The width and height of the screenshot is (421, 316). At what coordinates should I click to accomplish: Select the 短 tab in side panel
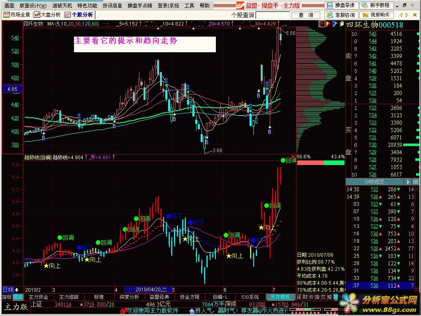[x=329, y=297]
